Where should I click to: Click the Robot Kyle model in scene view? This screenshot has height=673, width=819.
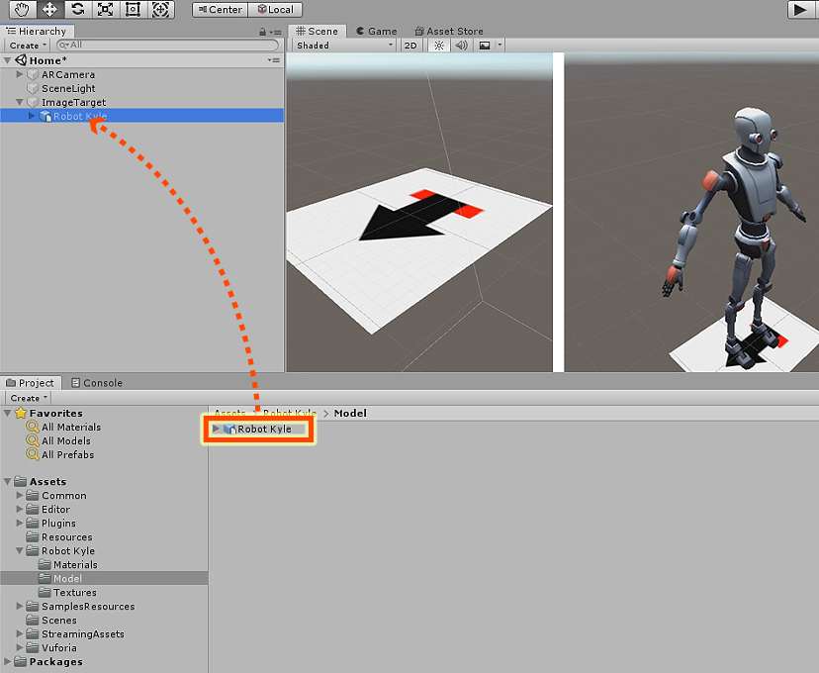pos(739,236)
